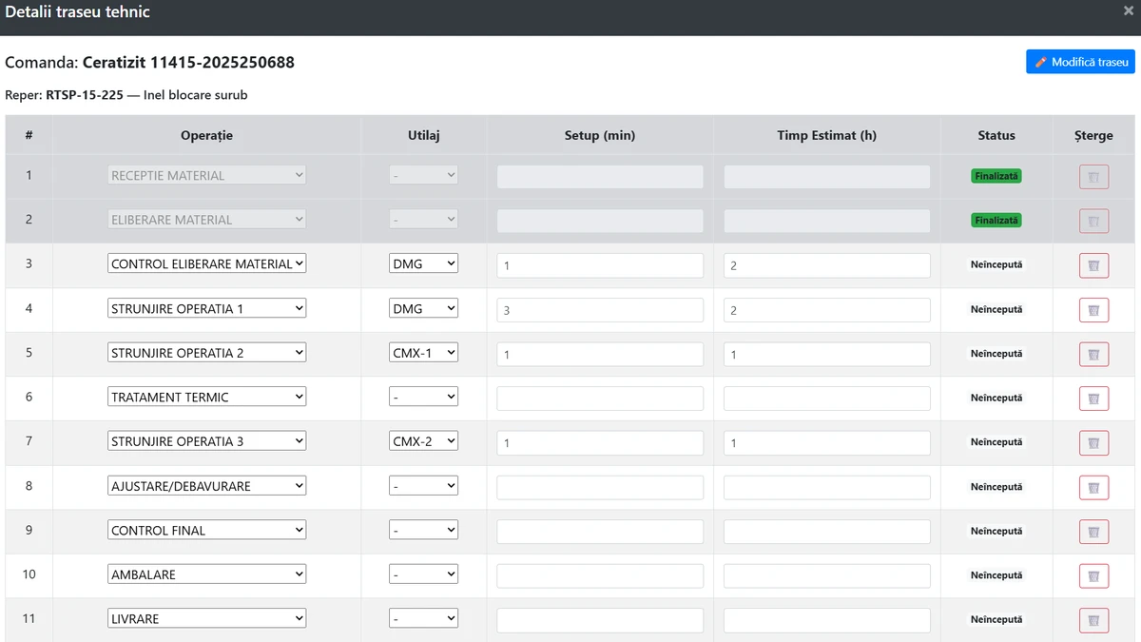Screen dimensions: 1141x642
Task: Click trash icon for AMBALARE row
Action: [x=1093, y=575]
